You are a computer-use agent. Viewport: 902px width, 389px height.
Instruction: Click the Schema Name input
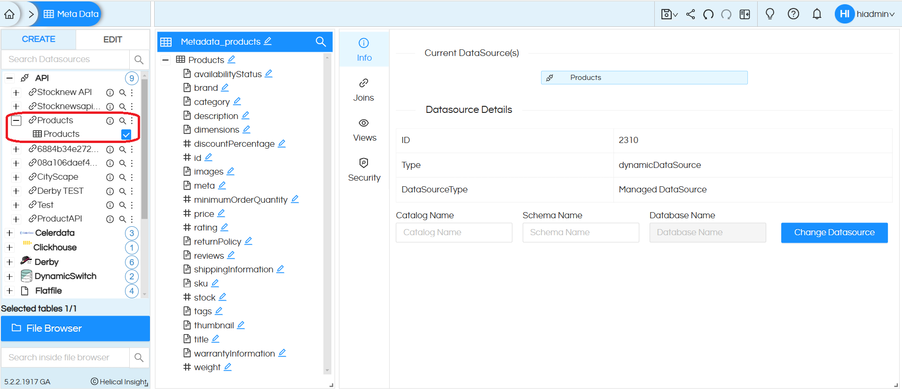tap(580, 232)
